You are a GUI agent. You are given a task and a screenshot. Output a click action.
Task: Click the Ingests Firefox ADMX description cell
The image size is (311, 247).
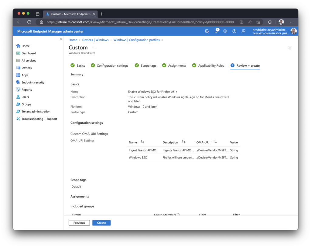click(178, 150)
